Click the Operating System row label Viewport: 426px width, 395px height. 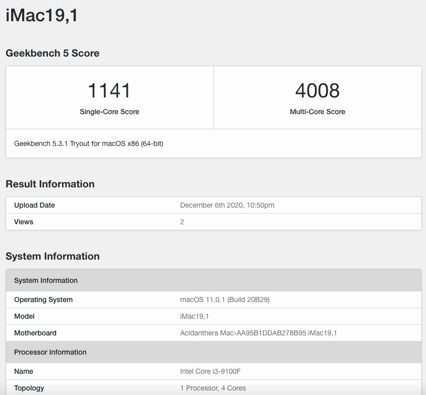[43, 300]
